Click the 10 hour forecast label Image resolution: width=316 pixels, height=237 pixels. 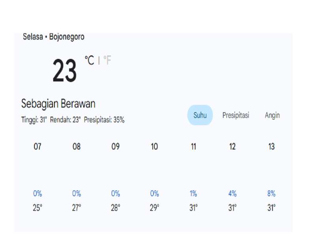pos(154,147)
